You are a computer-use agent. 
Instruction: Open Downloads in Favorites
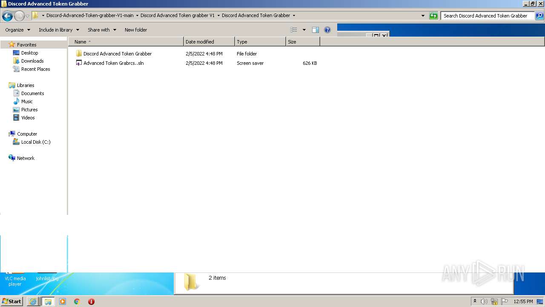tap(32, 61)
